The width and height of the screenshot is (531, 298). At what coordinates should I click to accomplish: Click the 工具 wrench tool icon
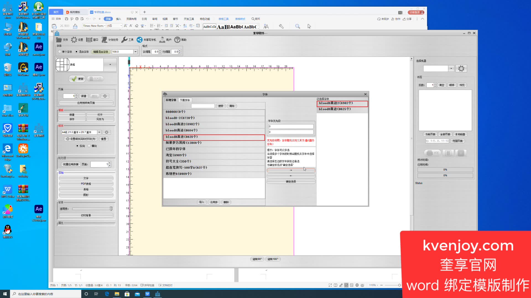click(x=124, y=40)
